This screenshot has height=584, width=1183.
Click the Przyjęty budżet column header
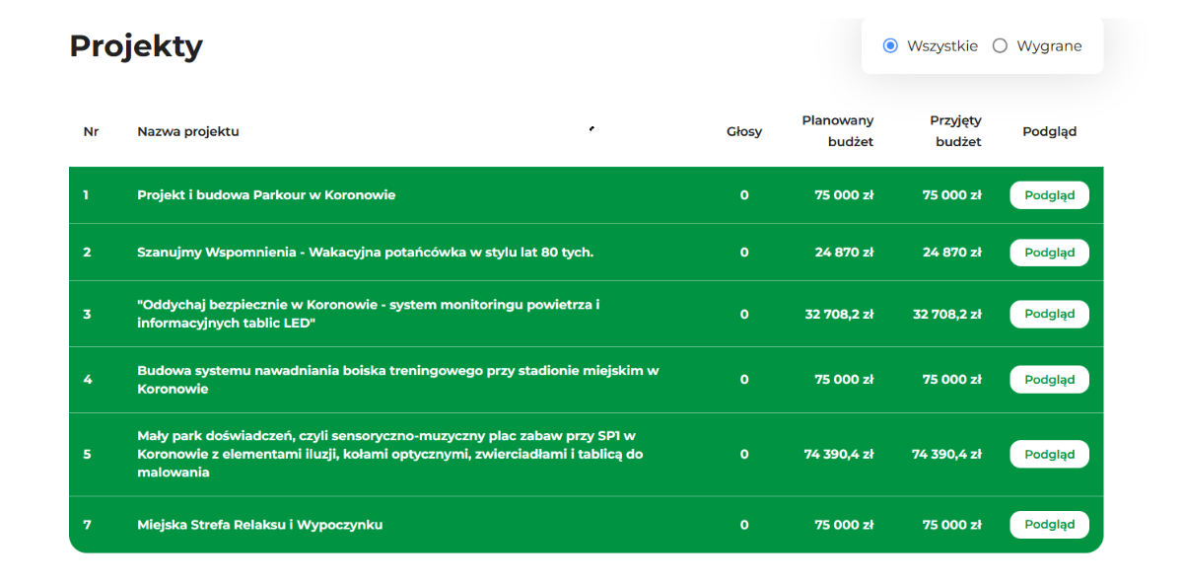click(955, 131)
